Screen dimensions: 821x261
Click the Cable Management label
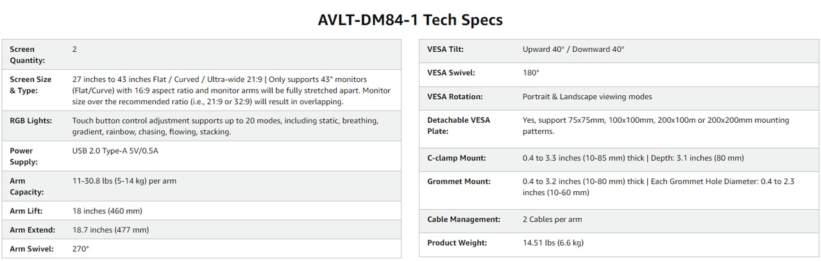point(464,219)
